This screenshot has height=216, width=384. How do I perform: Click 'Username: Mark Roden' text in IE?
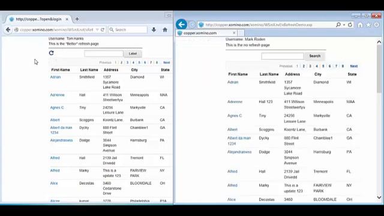[x=245, y=39]
